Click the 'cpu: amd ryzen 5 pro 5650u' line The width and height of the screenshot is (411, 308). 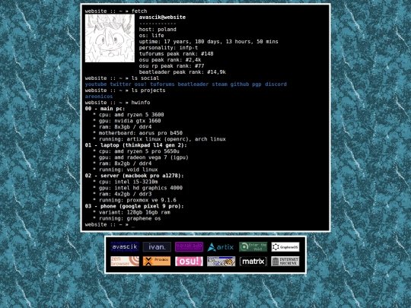pyautogui.click(x=136, y=151)
